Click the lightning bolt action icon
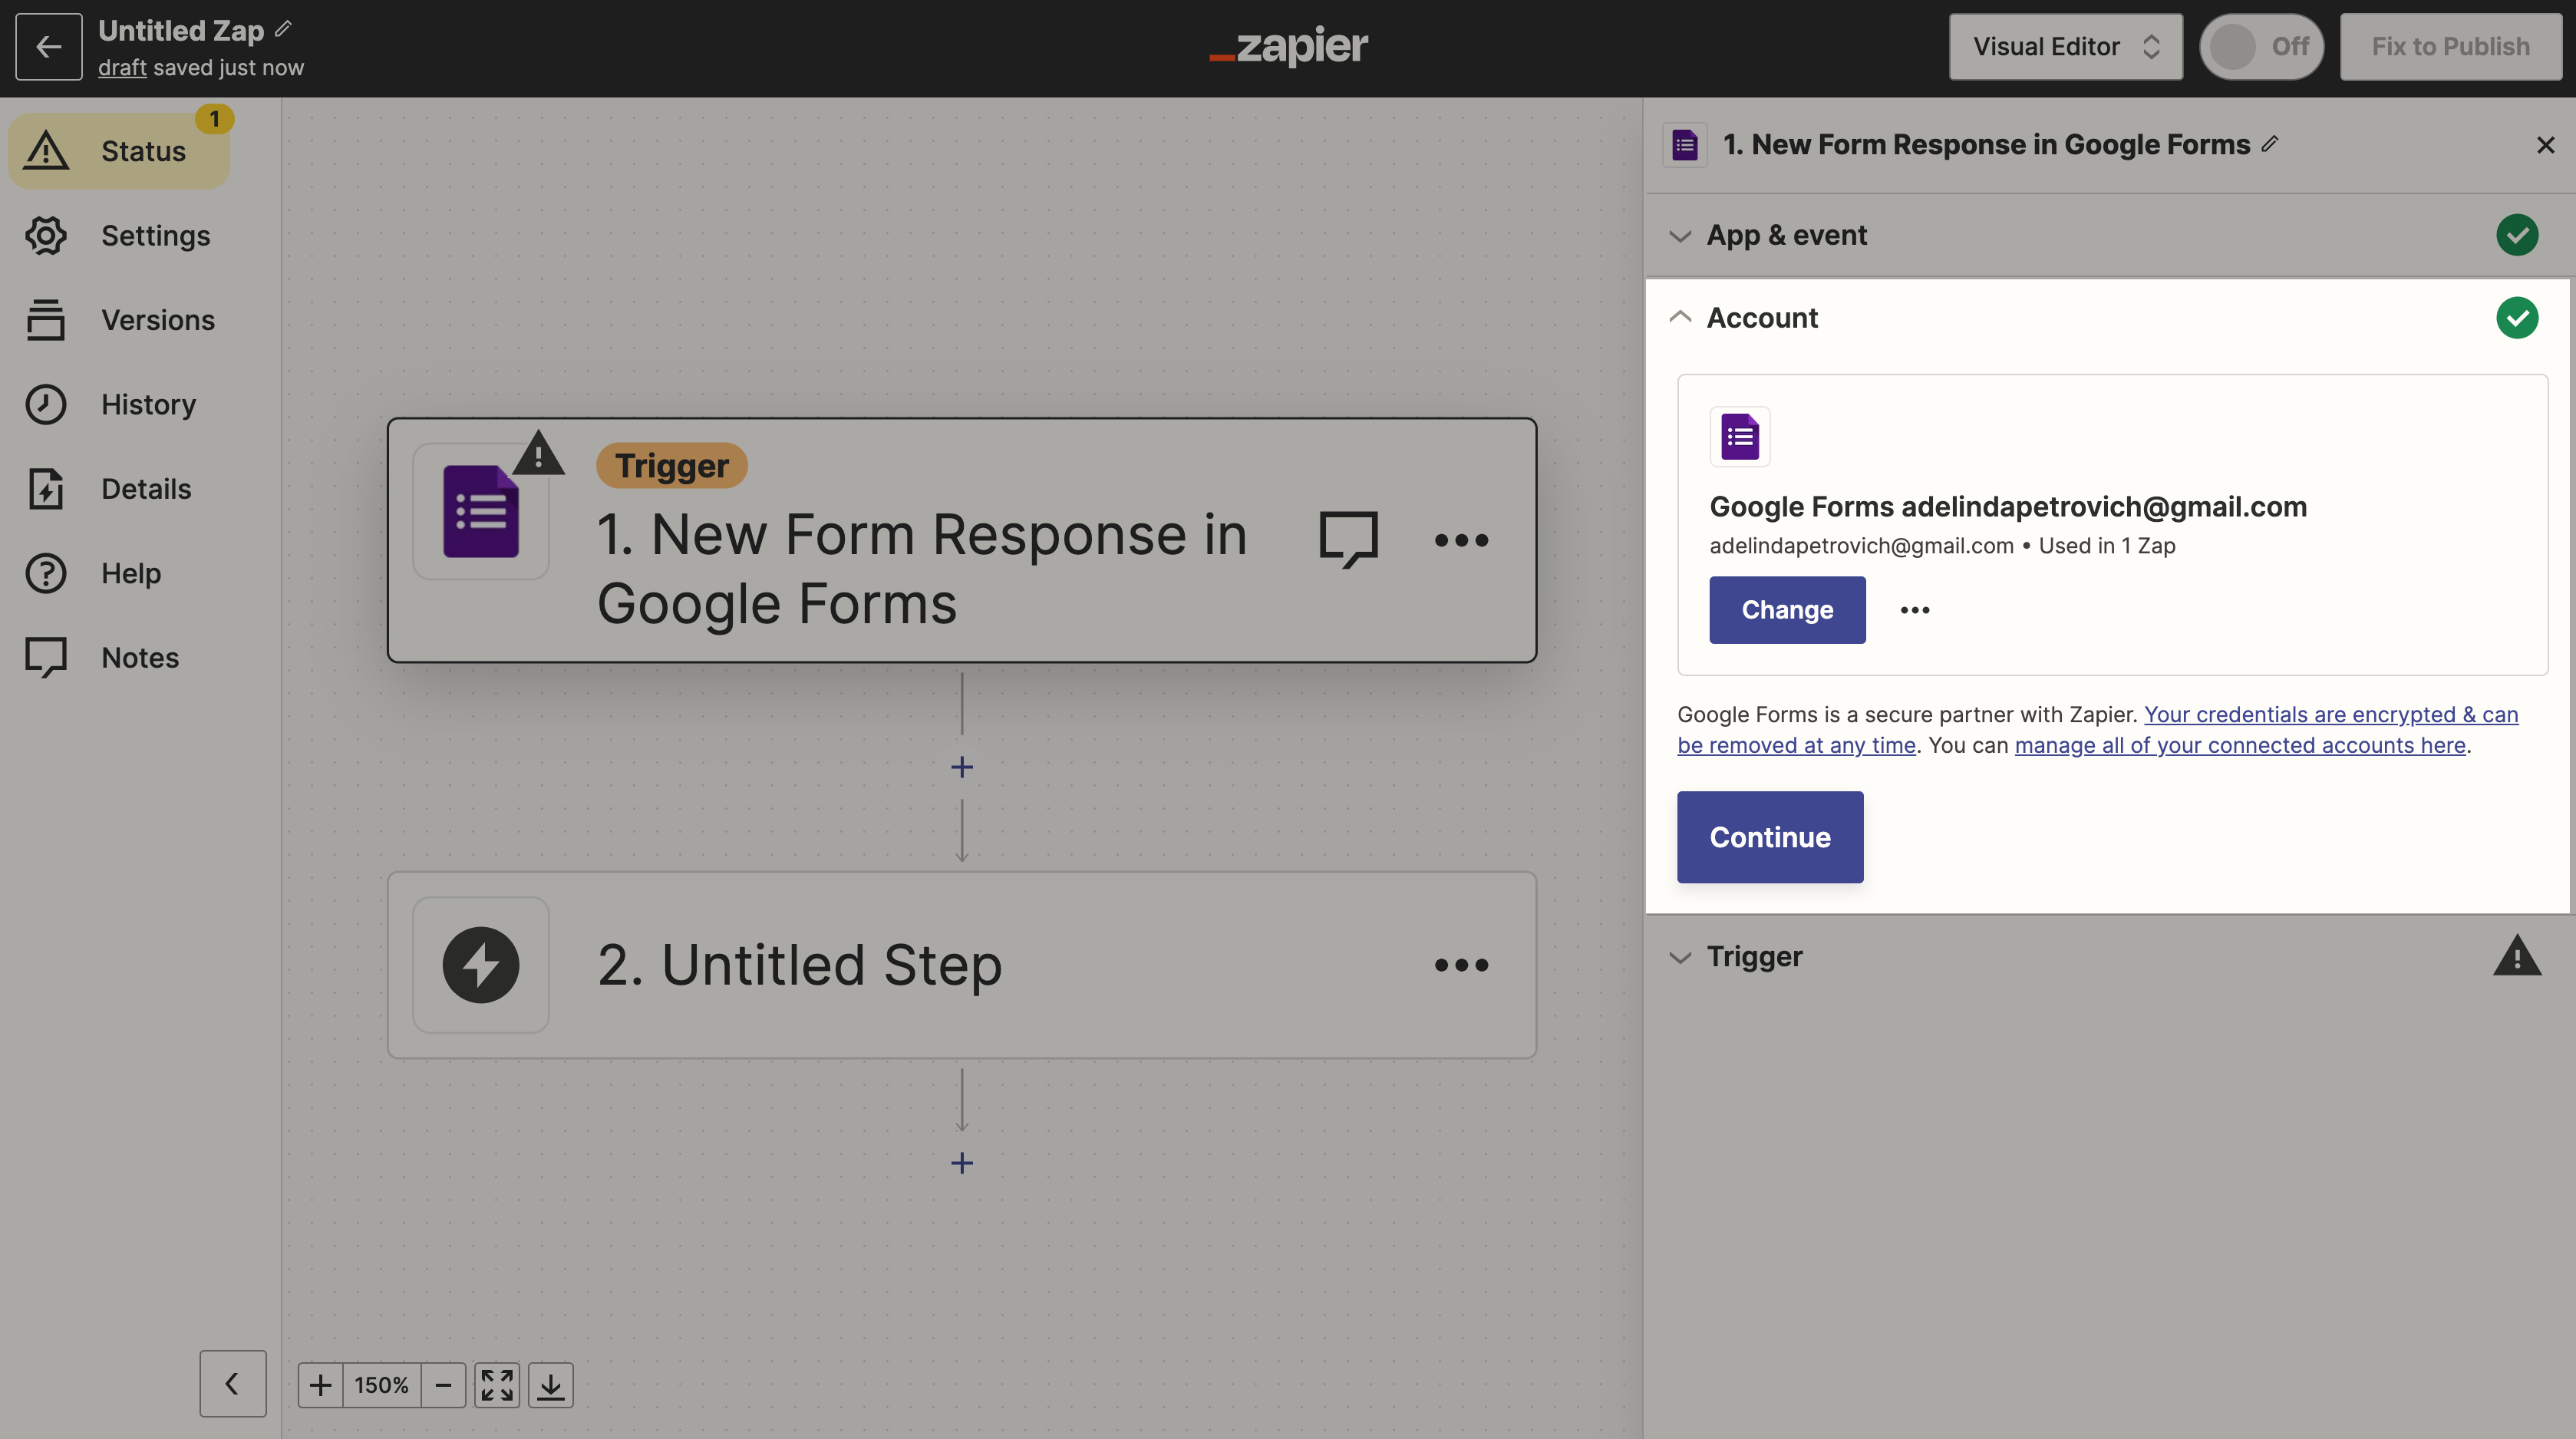The height and width of the screenshot is (1439, 2576). pyautogui.click(x=481, y=965)
